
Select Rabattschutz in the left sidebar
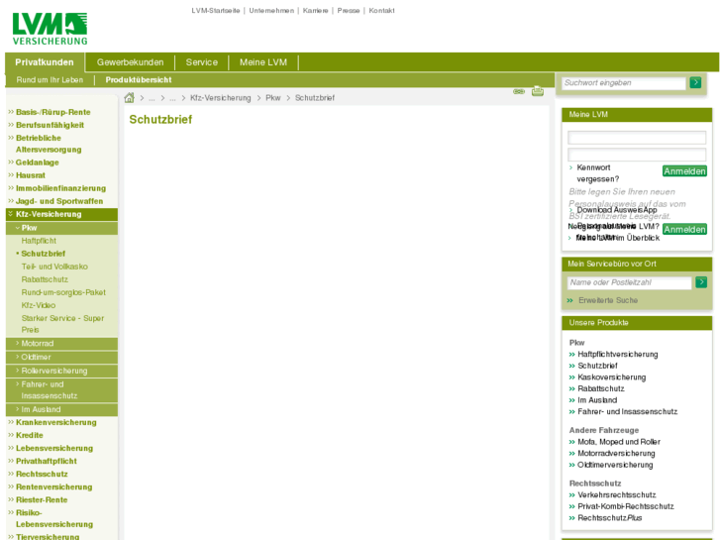coord(45,279)
